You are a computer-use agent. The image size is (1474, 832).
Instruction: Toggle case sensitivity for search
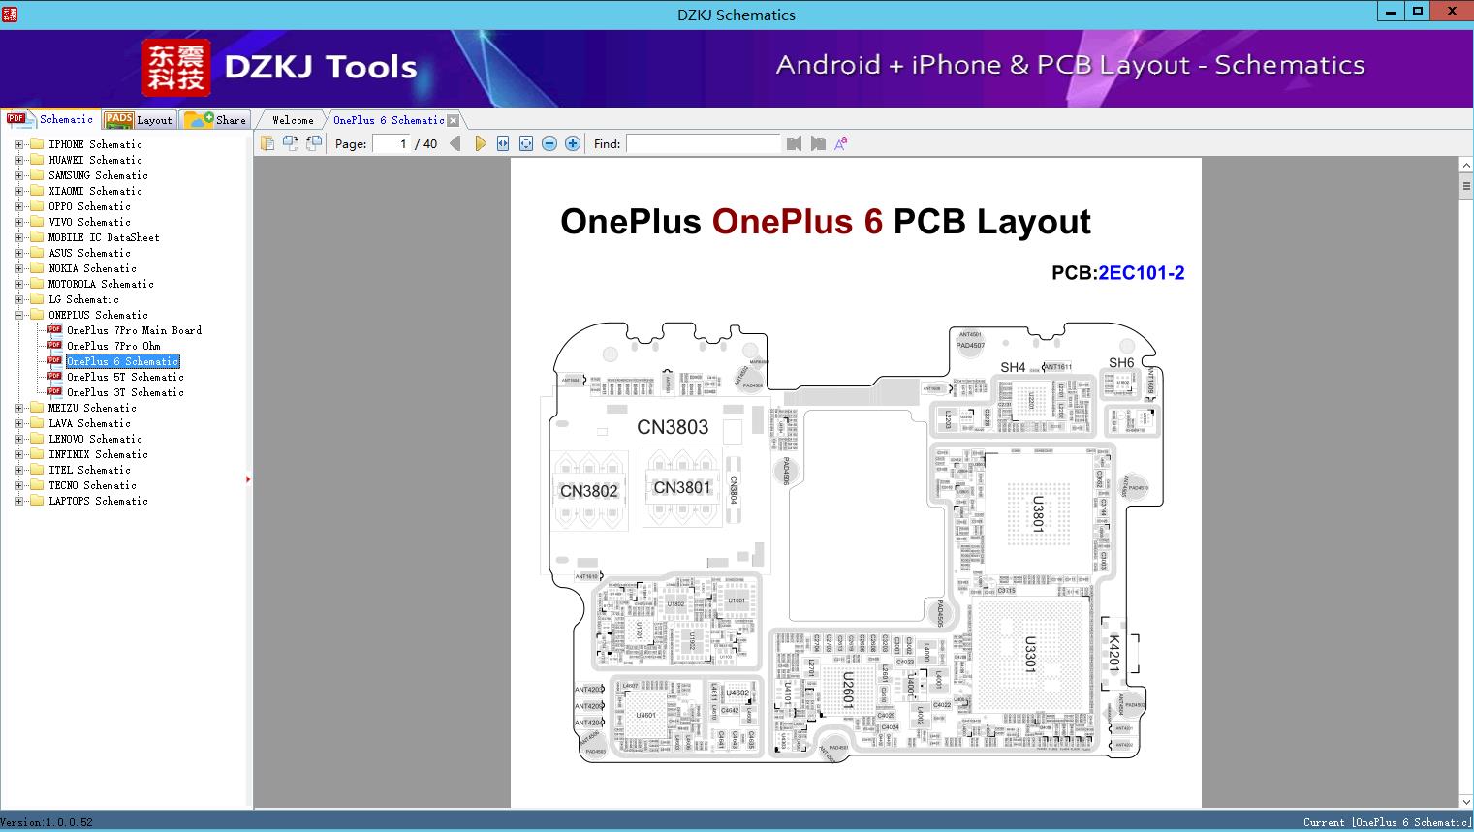[x=840, y=142]
